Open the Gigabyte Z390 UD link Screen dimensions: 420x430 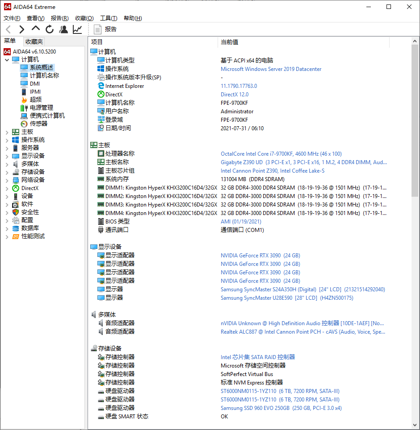click(303, 162)
